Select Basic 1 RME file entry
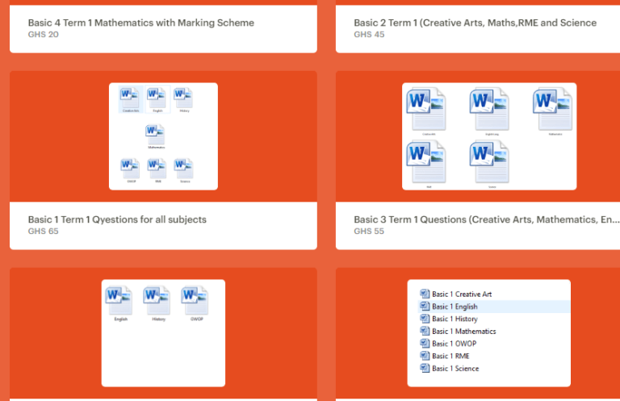Image resolution: width=620 pixels, height=401 pixels. [x=445, y=356]
